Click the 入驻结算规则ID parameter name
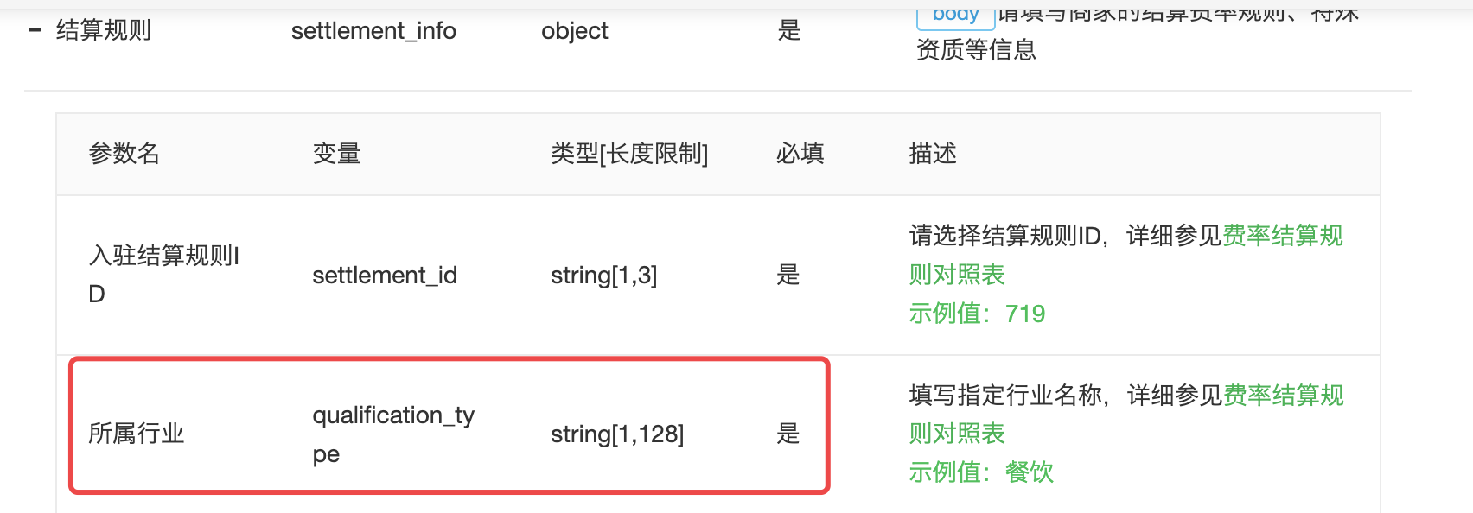Screen dimensions: 1473x513 pyautogui.click(x=164, y=275)
